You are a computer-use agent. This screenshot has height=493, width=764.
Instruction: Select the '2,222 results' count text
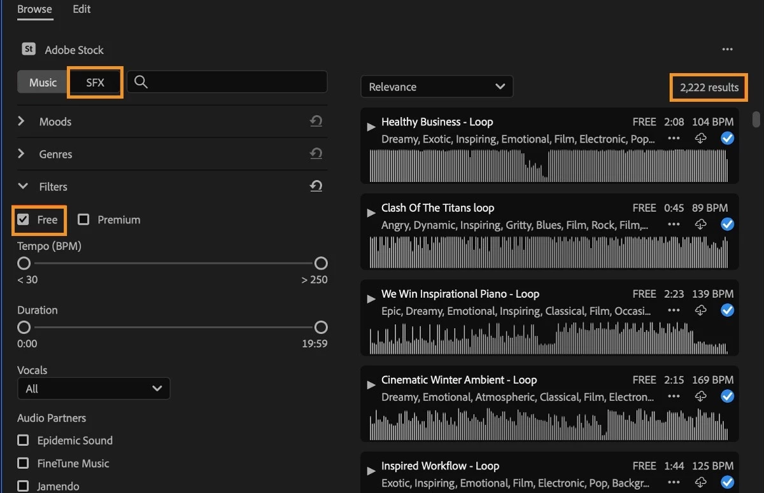point(709,87)
